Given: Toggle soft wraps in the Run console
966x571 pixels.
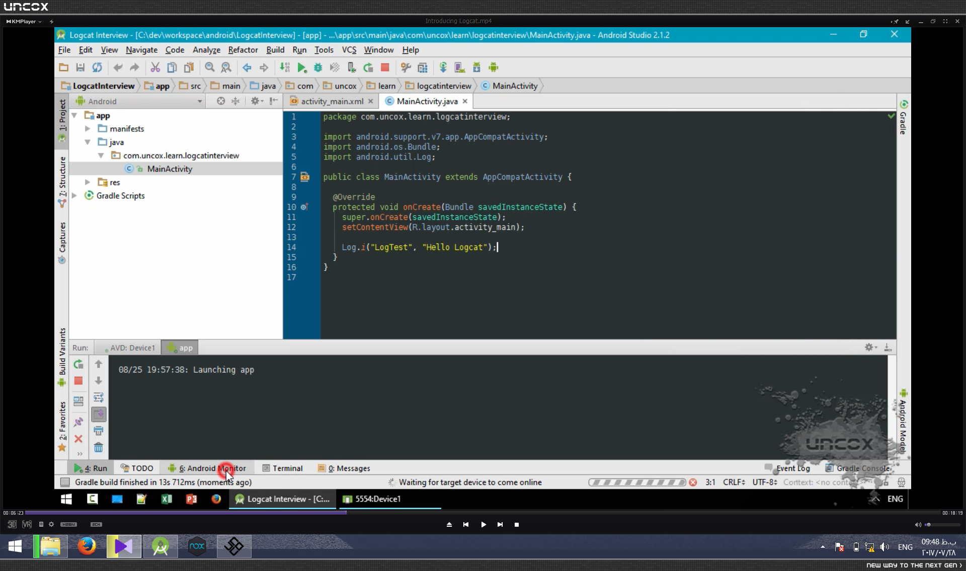Looking at the screenshot, I should tap(99, 397).
